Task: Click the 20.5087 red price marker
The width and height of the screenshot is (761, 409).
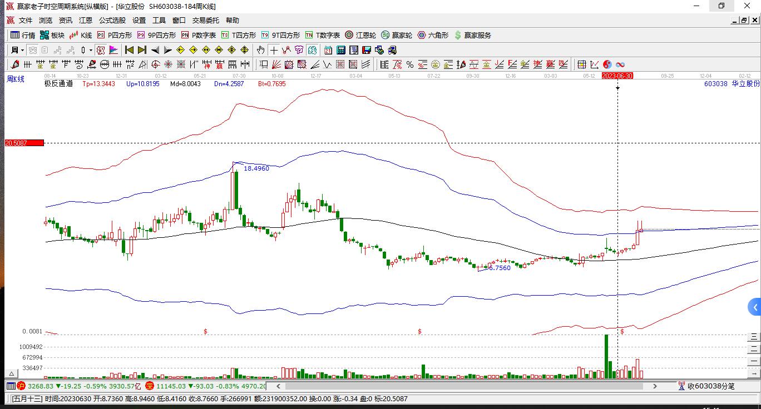Action: point(24,143)
